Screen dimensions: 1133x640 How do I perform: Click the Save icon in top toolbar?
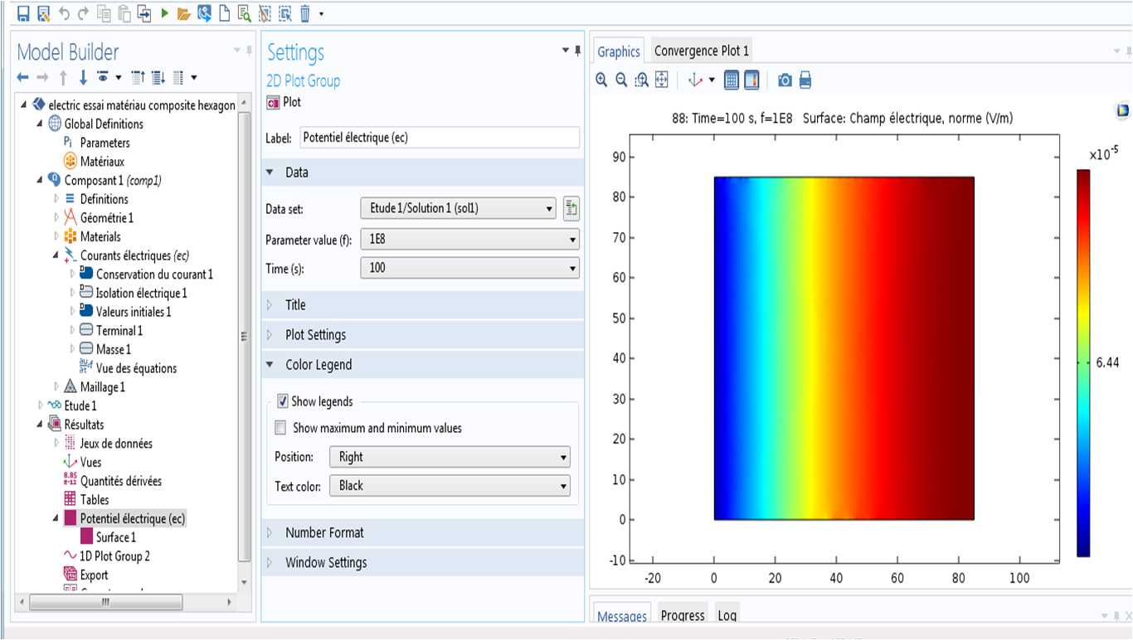(x=23, y=13)
